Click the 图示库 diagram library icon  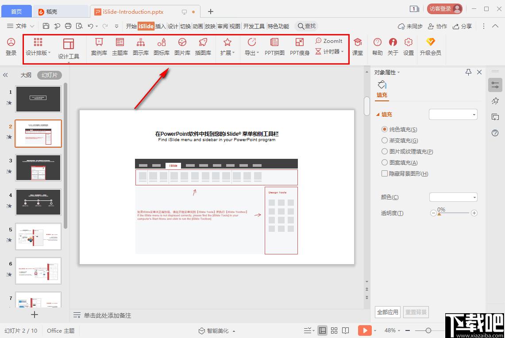[141, 46]
